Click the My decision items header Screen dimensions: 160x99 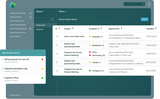[23, 53]
